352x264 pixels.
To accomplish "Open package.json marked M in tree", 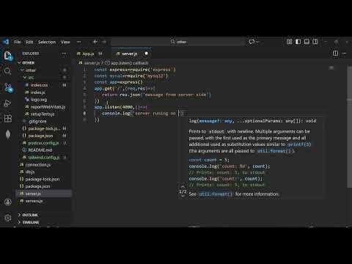I will (40, 136).
